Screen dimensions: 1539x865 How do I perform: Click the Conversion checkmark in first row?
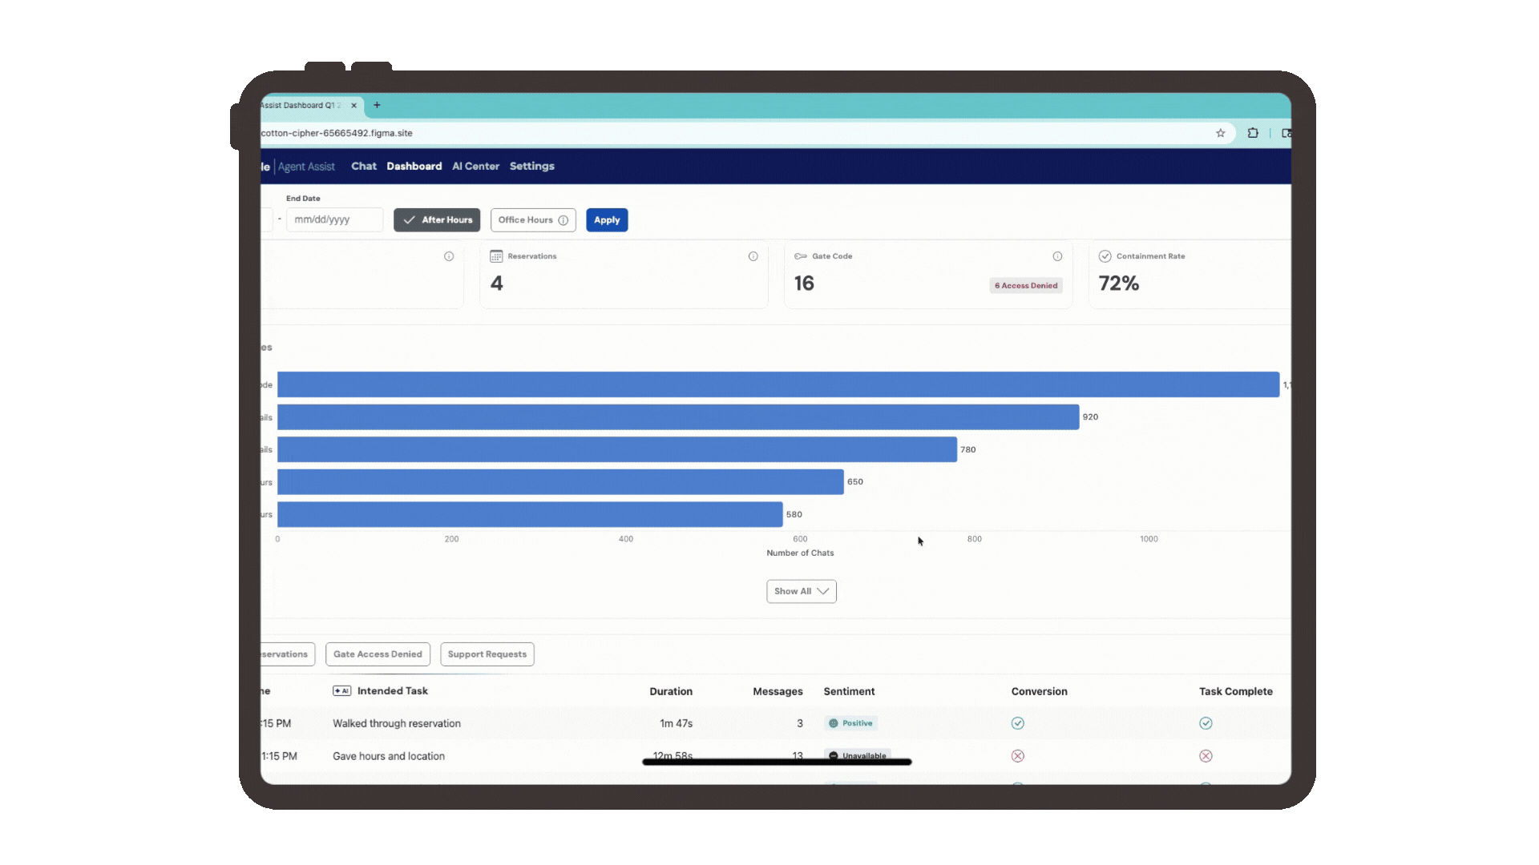[x=1018, y=723]
